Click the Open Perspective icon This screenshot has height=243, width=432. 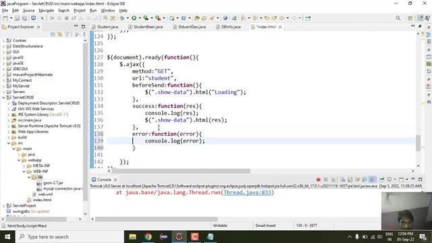pos(410,18)
